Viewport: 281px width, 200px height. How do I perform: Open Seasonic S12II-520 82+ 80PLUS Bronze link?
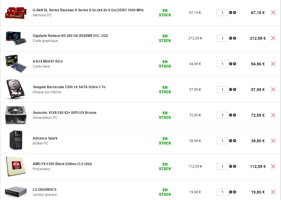[65, 113]
